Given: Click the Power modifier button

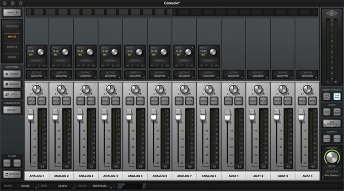Looking at the screenshot, I should (x=12, y=74).
